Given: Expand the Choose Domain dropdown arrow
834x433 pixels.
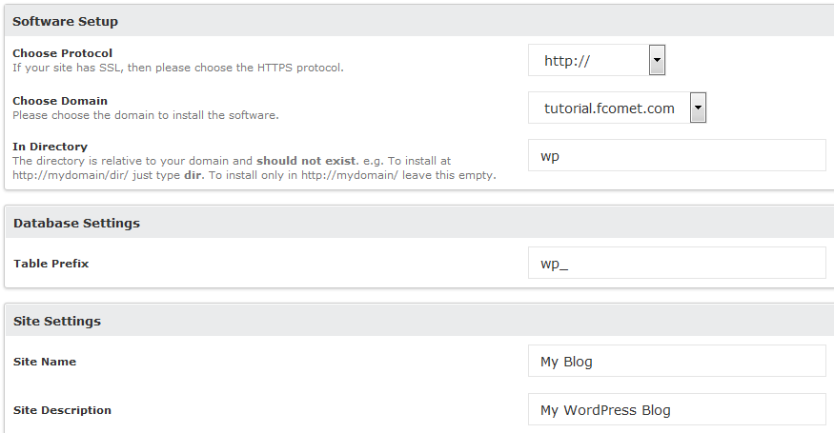Looking at the screenshot, I should point(698,108).
